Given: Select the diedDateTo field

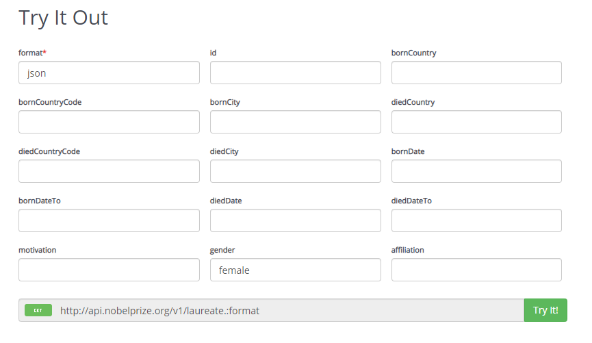Looking at the screenshot, I should pos(476,220).
